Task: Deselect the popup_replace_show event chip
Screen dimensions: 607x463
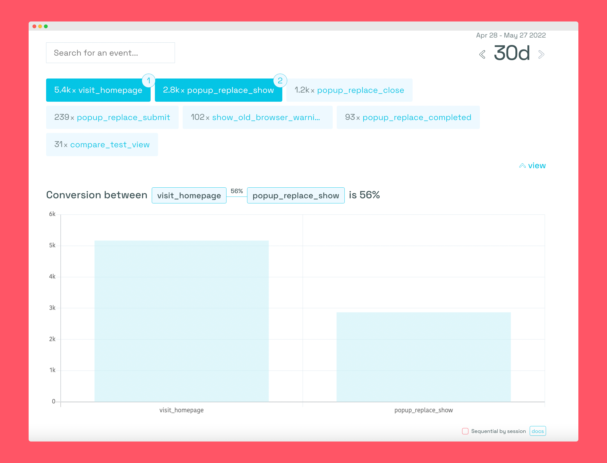Action: point(218,90)
